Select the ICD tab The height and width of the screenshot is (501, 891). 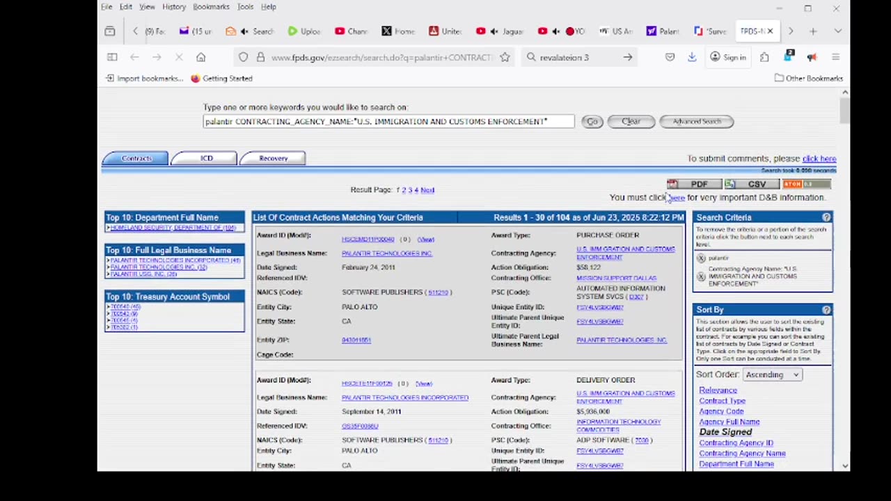tap(204, 159)
